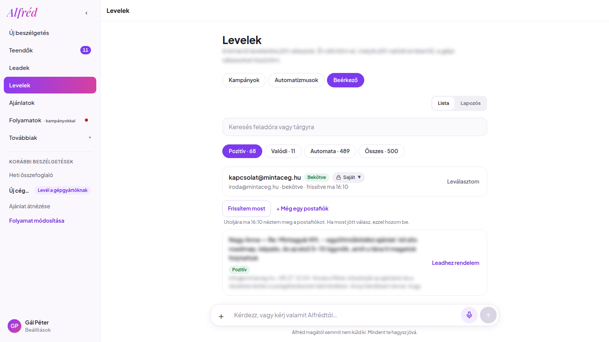
Task: Open the Saját mailbox dropdown
Action: coord(349,177)
